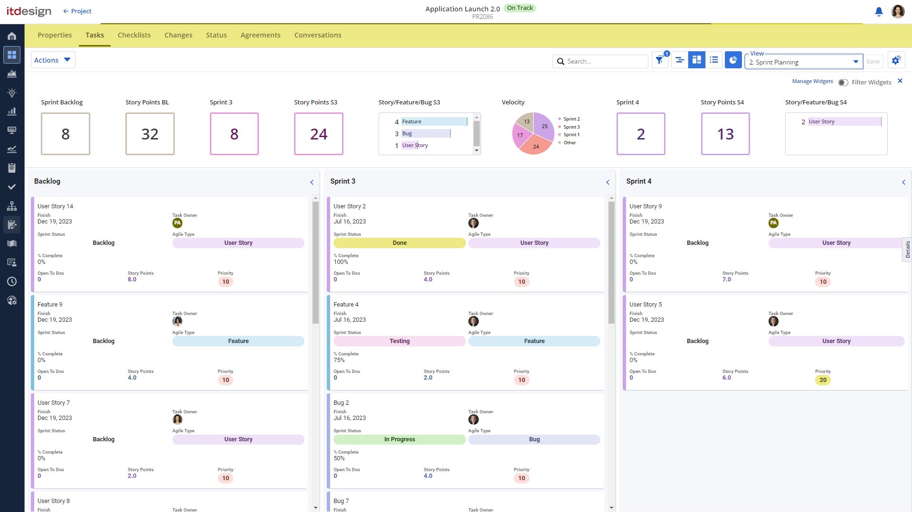
Task: Open the Details side panel tab
Action: (907, 250)
